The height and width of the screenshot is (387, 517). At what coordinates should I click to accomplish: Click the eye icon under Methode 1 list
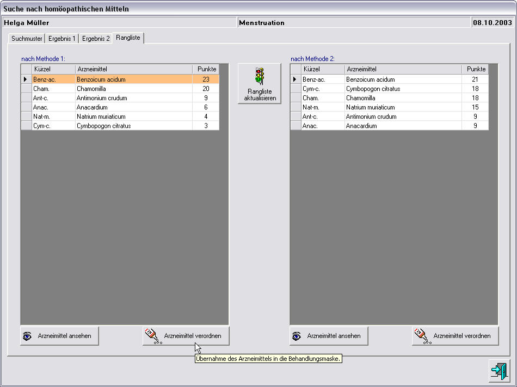[x=27, y=336]
